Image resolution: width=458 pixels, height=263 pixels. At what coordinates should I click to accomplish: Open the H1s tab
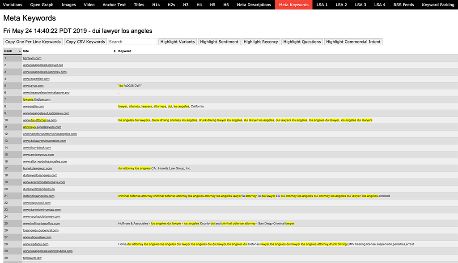pyautogui.click(x=156, y=4)
